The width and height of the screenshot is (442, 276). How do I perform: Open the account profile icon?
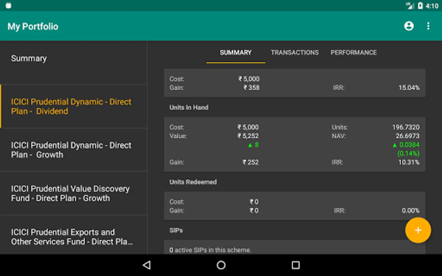(x=409, y=26)
